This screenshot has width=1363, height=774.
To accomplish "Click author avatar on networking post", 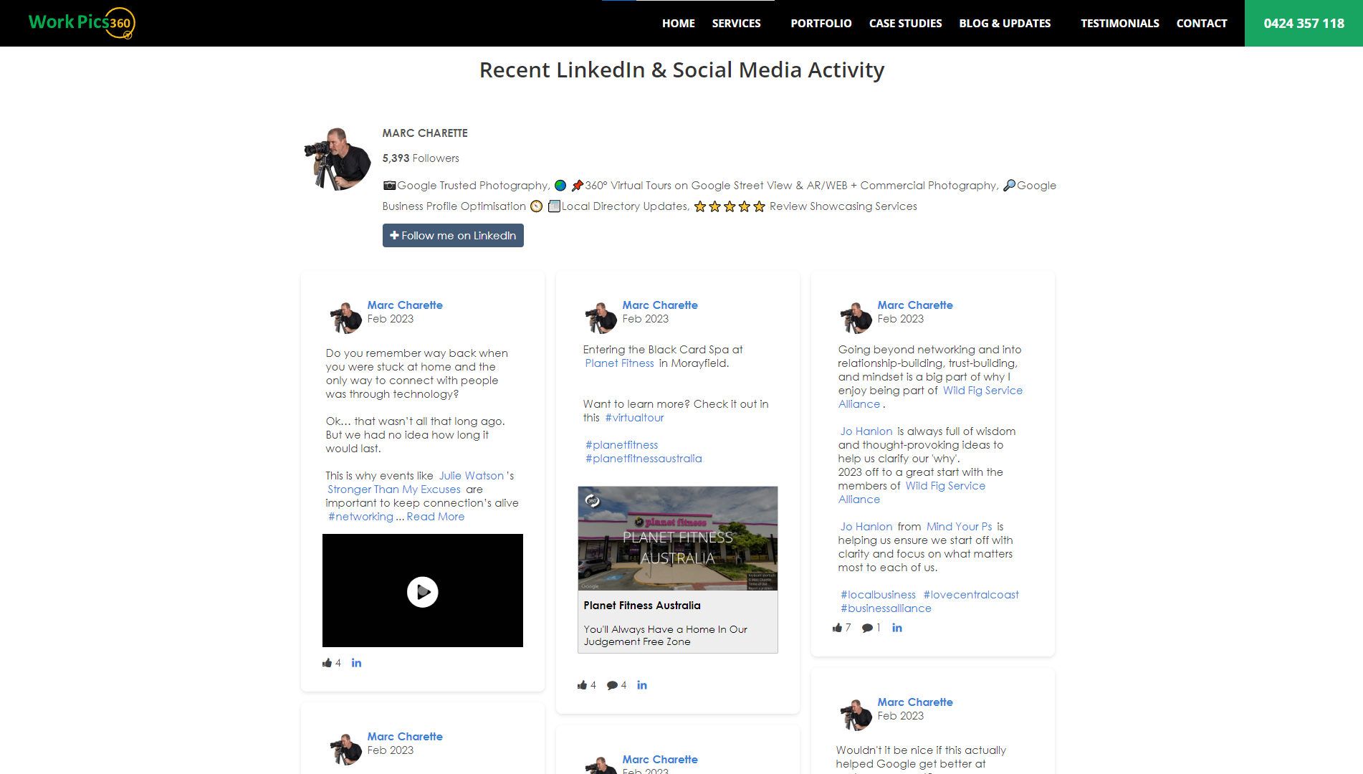I will [x=345, y=317].
